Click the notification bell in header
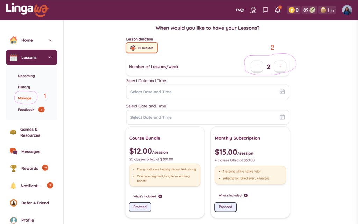The height and width of the screenshot is (224, 358). pyautogui.click(x=278, y=10)
